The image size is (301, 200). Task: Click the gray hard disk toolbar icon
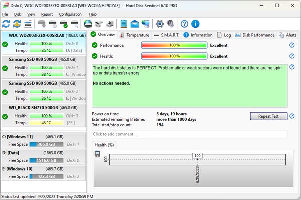point(42,24)
